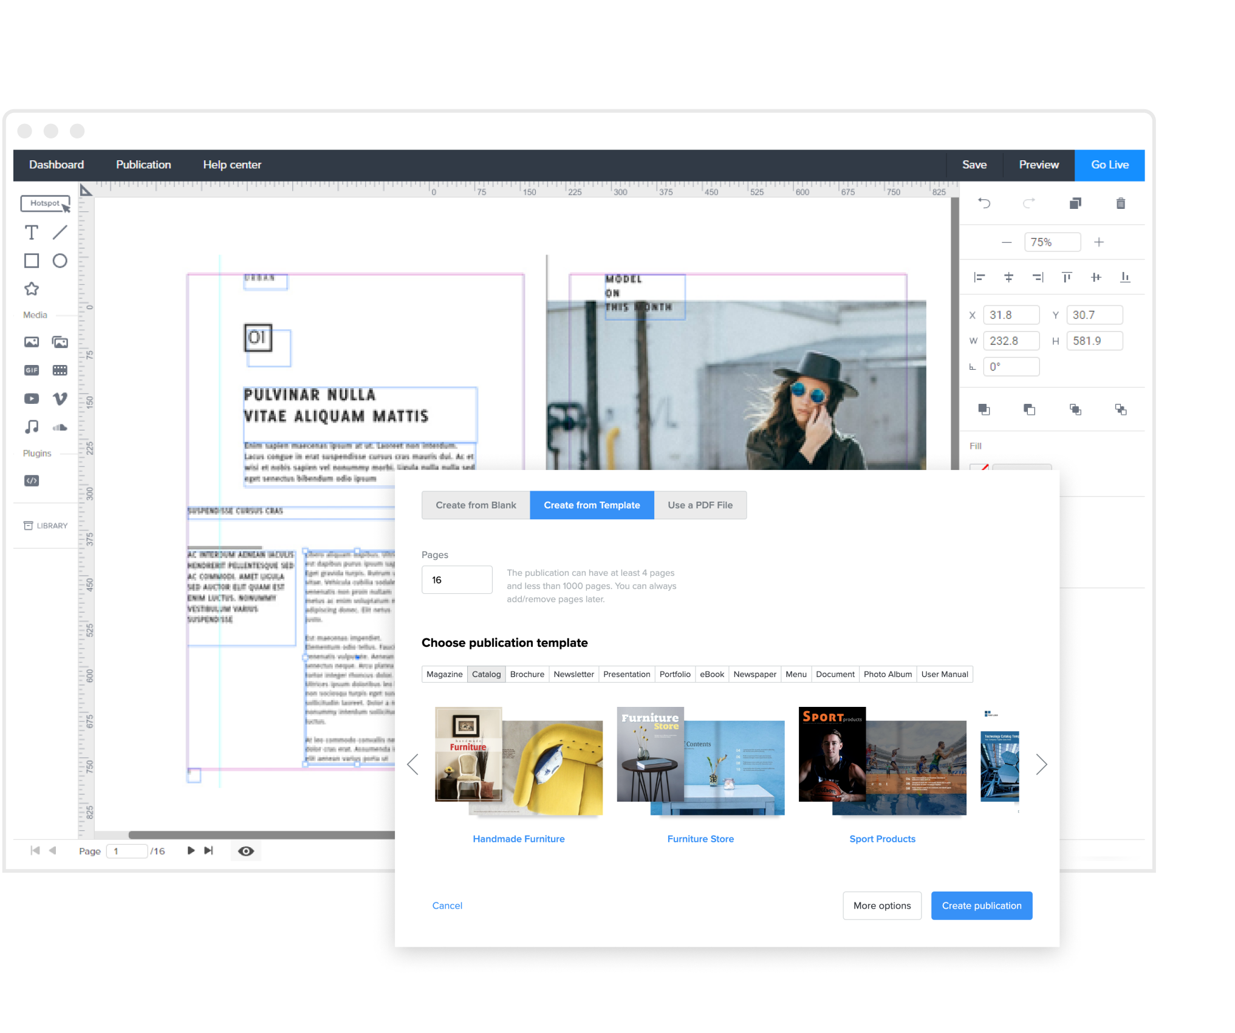The image size is (1235, 1033).
Task: Show more templates with right arrow
Action: pos(1041,764)
